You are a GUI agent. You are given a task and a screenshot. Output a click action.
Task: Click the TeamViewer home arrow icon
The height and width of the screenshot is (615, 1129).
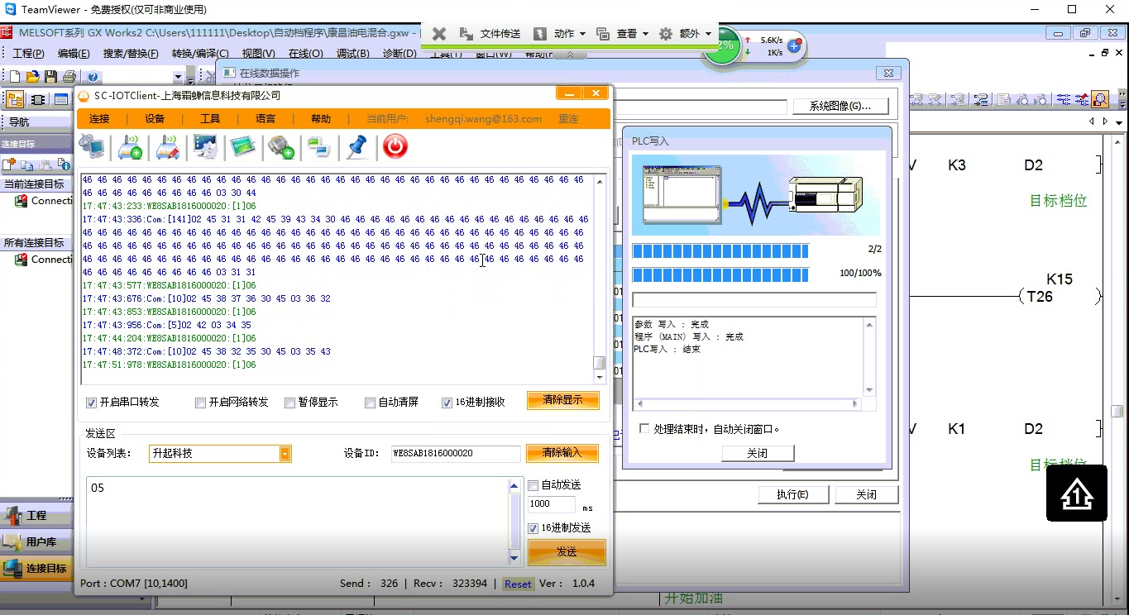pos(1077,493)
